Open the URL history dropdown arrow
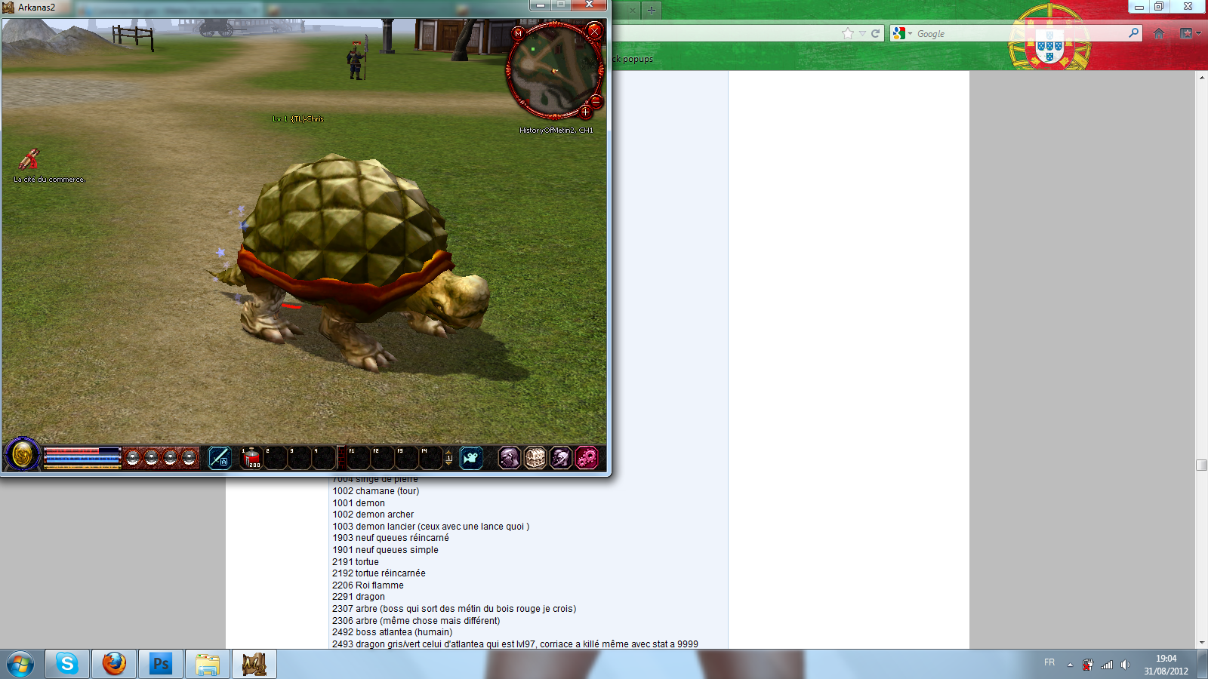 coord(862,33)
